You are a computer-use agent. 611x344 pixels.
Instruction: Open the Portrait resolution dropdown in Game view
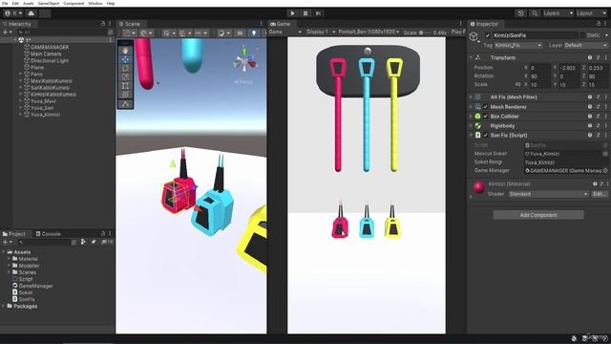(x=369, y=32)
